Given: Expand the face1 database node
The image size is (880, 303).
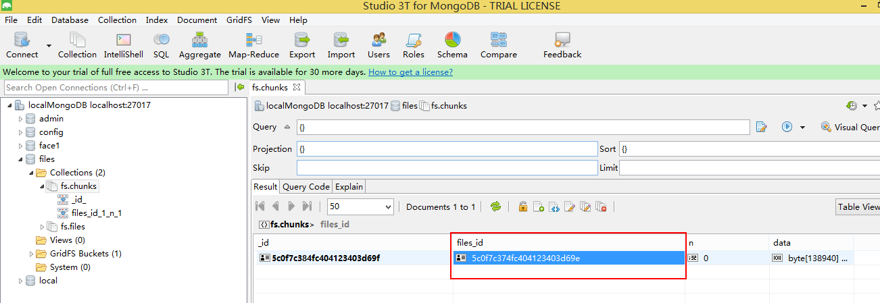Looking at the screenshot, I should coord(20,146).
